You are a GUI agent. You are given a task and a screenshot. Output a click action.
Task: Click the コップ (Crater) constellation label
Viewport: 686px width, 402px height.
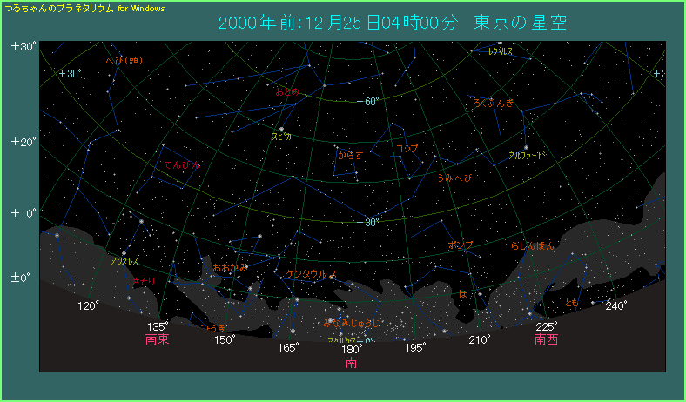tap(407, 149)
